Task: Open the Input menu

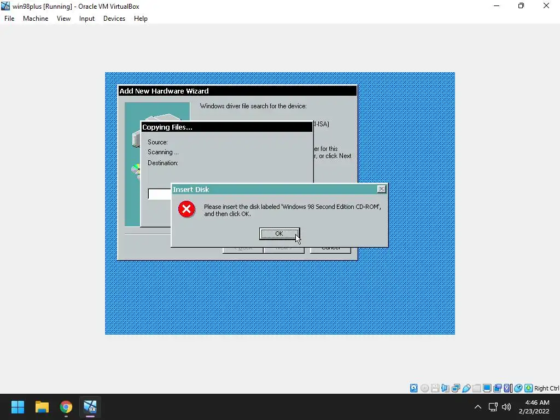Action: (87, 19)
